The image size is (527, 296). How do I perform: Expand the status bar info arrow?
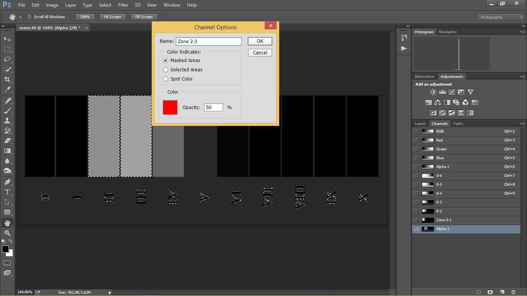[x=110, y=293]
